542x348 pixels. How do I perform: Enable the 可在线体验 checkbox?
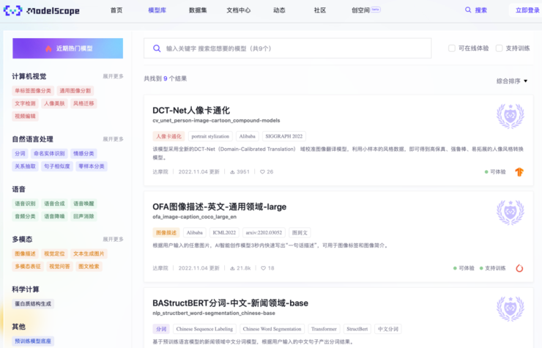coord(451,48)
